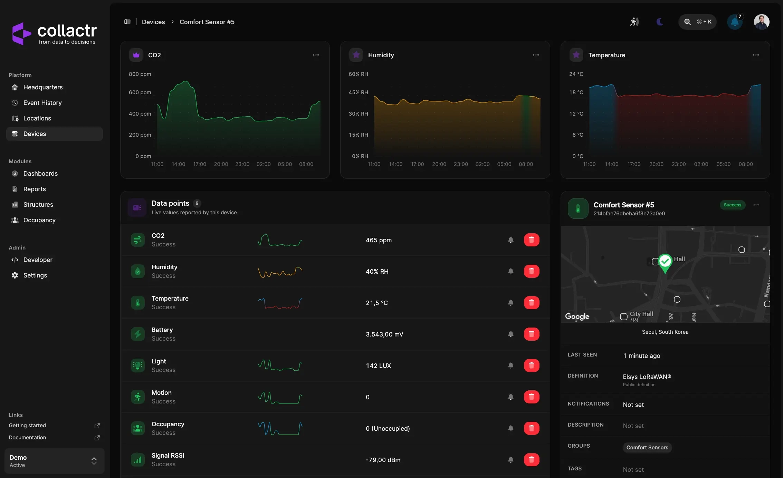The image size is (783, 478).
Task: Open the user profile avatar
Action: [x=762, y=22]
